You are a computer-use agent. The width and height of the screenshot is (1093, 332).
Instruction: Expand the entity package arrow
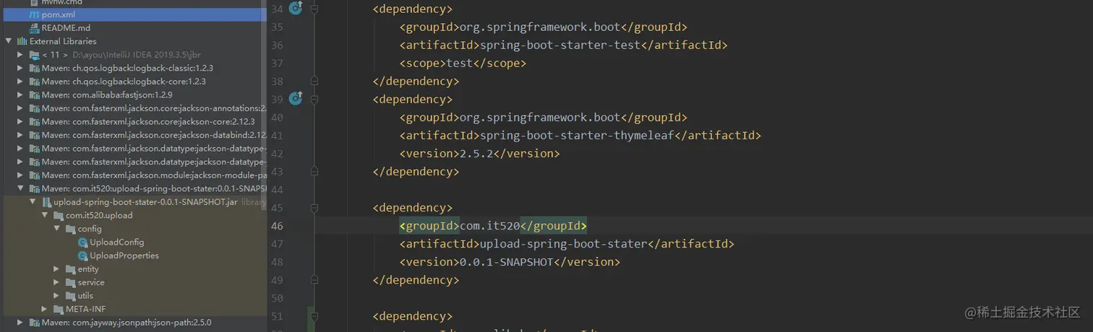point(57,269)
